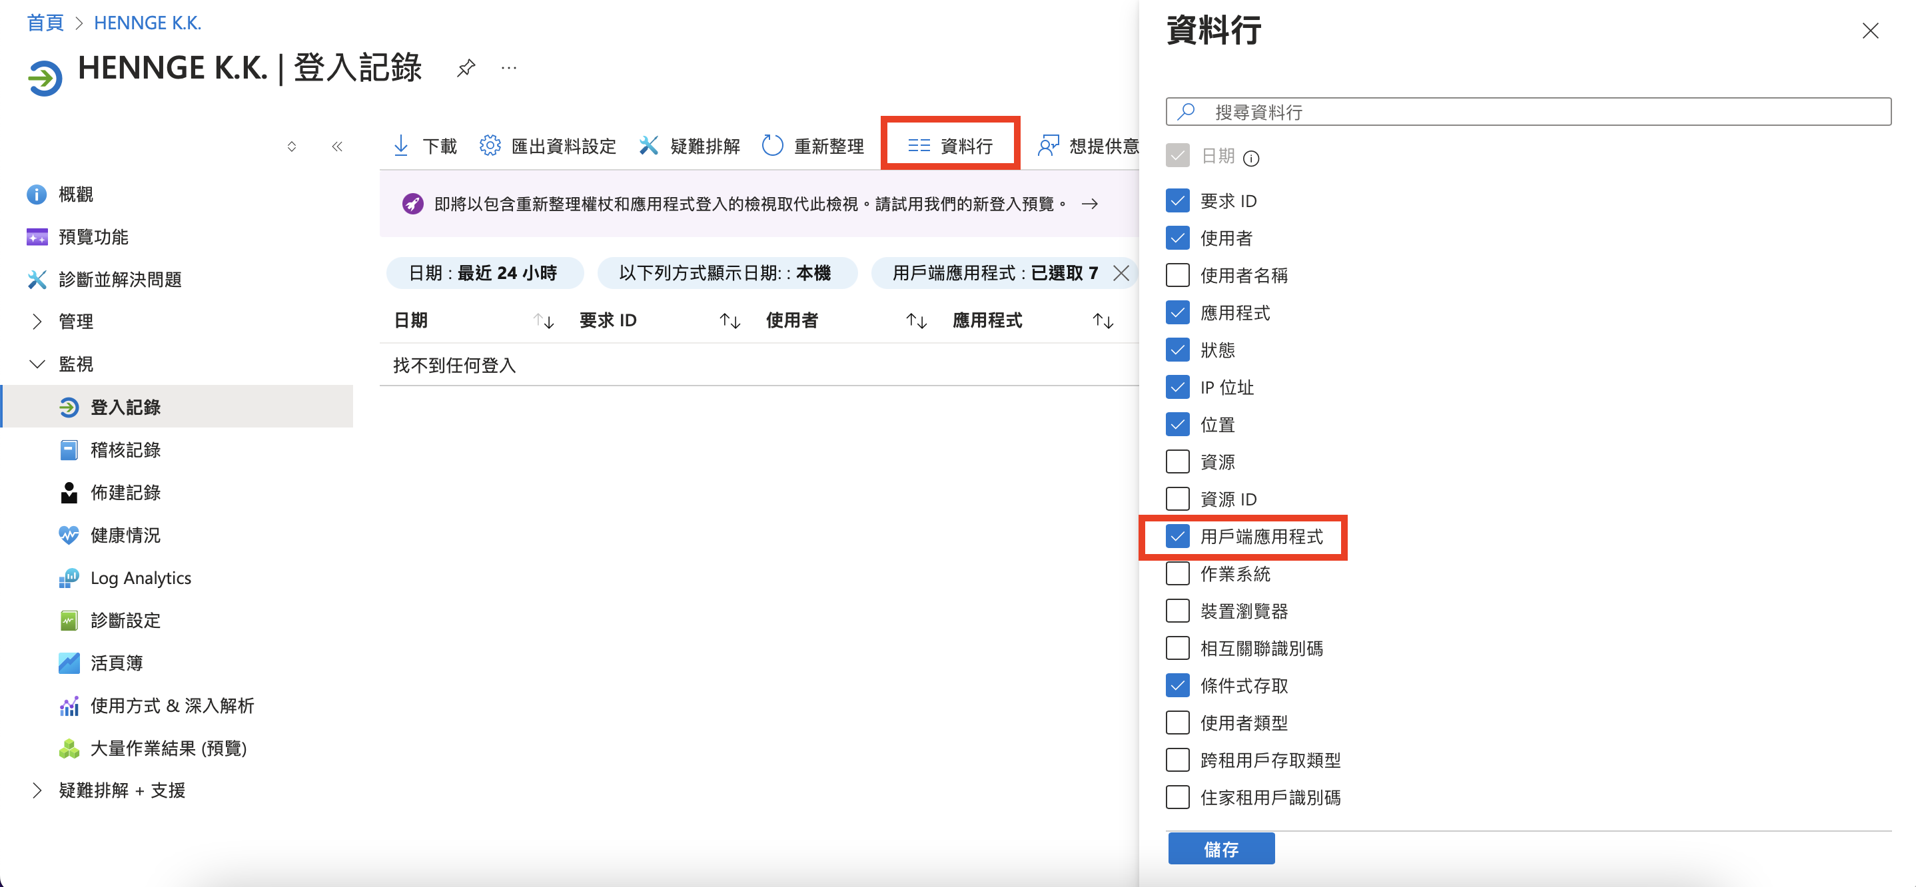This screenshot has width=1916, height=887.
Task: Uncheck the 應用程式 column checkbox
Action: (1177, 312)
